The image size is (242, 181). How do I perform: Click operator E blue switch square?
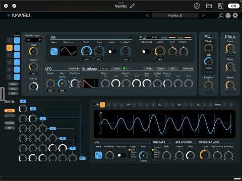pyautogui.click(x=17, y=69)
